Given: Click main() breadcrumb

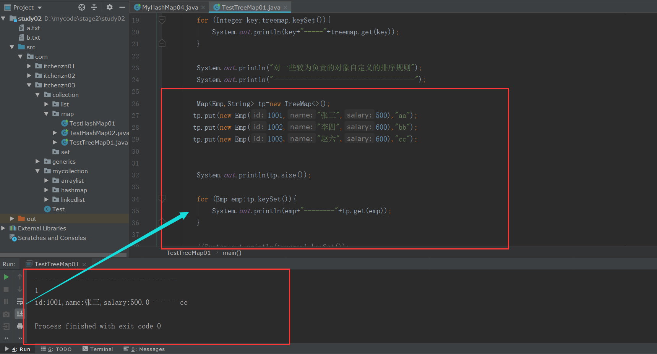Looking at the screenshot, I should point(232,253).
